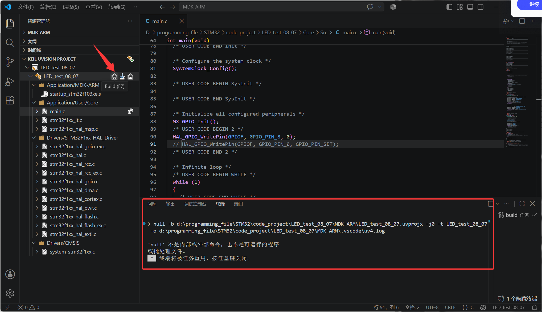The width and height of the screenshot is (542, 312).
Task: Open terminal panel more actions
Action: [507, 204]
